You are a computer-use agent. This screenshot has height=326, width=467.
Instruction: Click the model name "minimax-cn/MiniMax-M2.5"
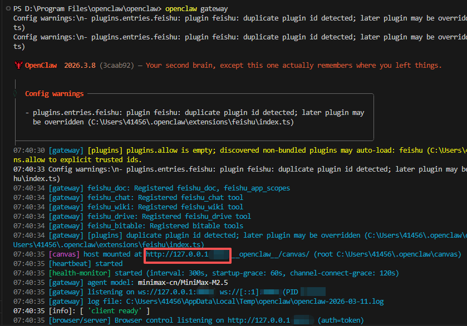[x=183, y=283]
